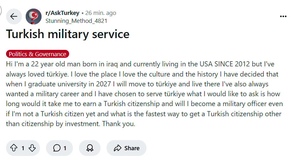
Task: Click the first line of post body
Action: click(140, 64)
